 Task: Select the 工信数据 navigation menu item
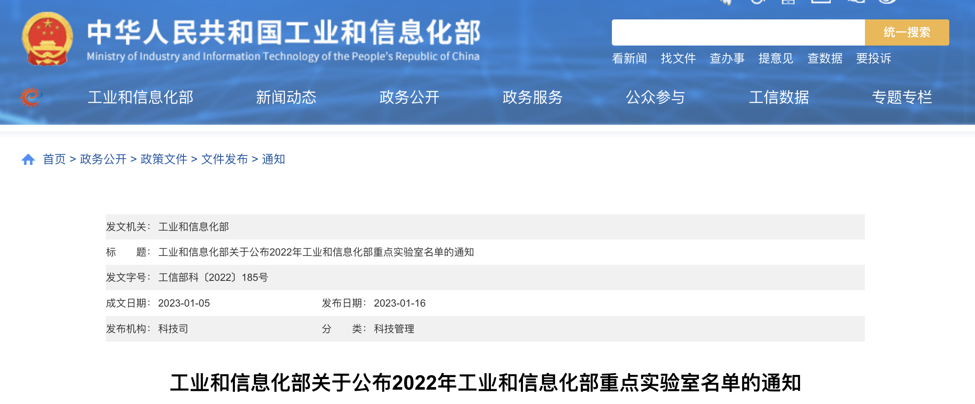779,97
